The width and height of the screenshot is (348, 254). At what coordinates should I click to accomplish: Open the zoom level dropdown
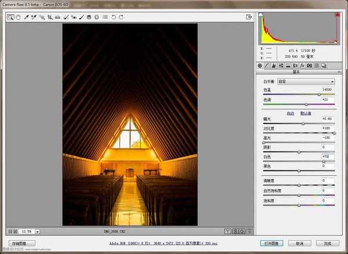[36, 231]
